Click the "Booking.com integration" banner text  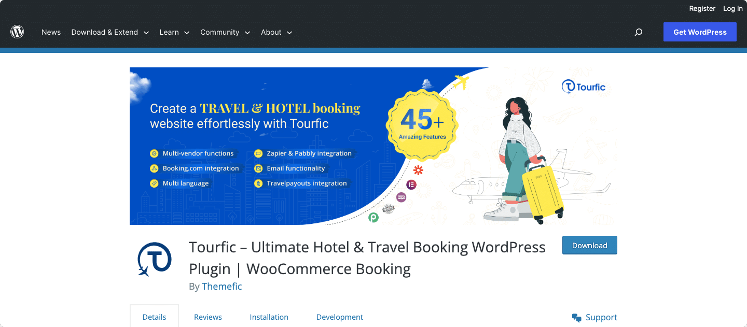(201, 168)
